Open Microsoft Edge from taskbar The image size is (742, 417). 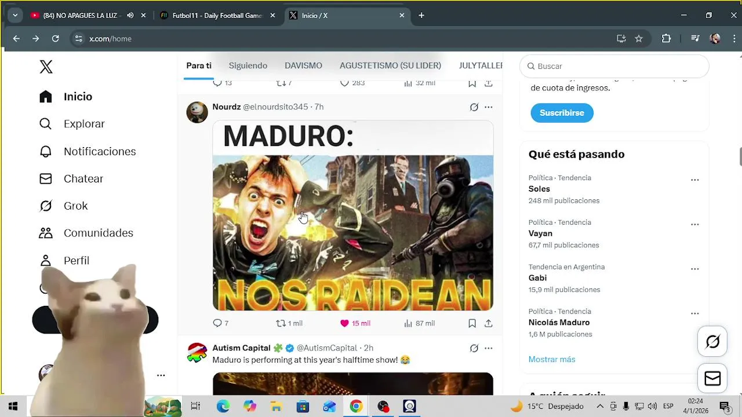click(x=223, y=407)
